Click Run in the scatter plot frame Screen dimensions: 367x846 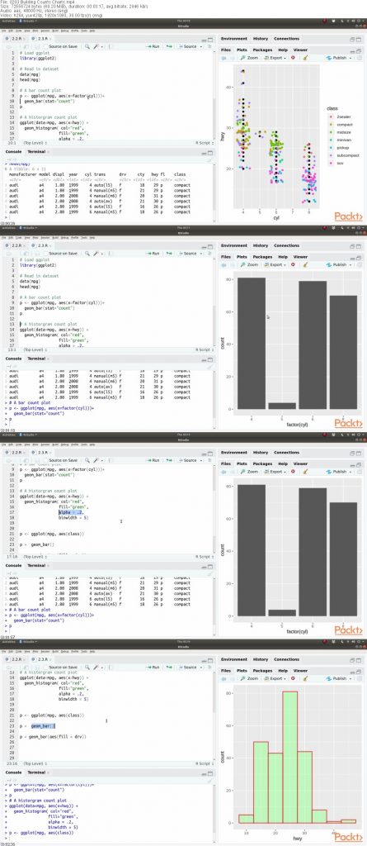[153, 46]
